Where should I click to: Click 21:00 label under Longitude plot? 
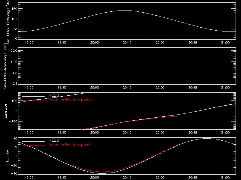pos(225,133)
